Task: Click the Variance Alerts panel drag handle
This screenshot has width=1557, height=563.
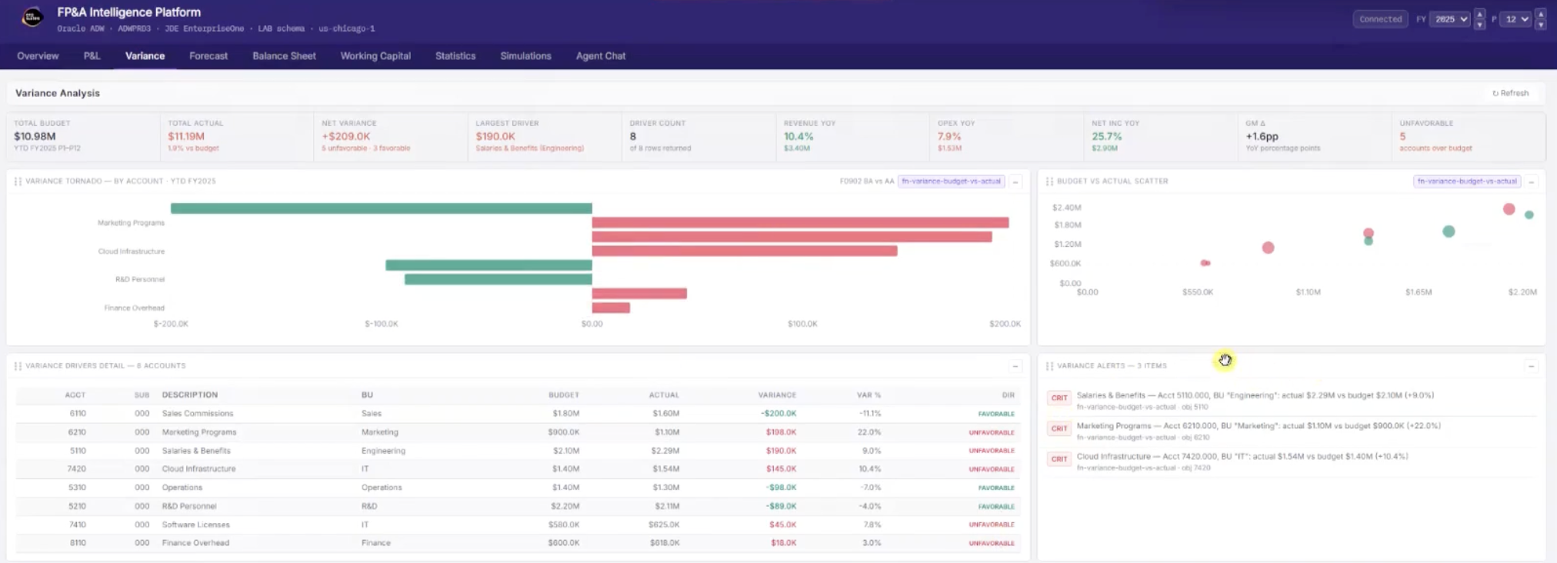Action: tap(1049, 366)
